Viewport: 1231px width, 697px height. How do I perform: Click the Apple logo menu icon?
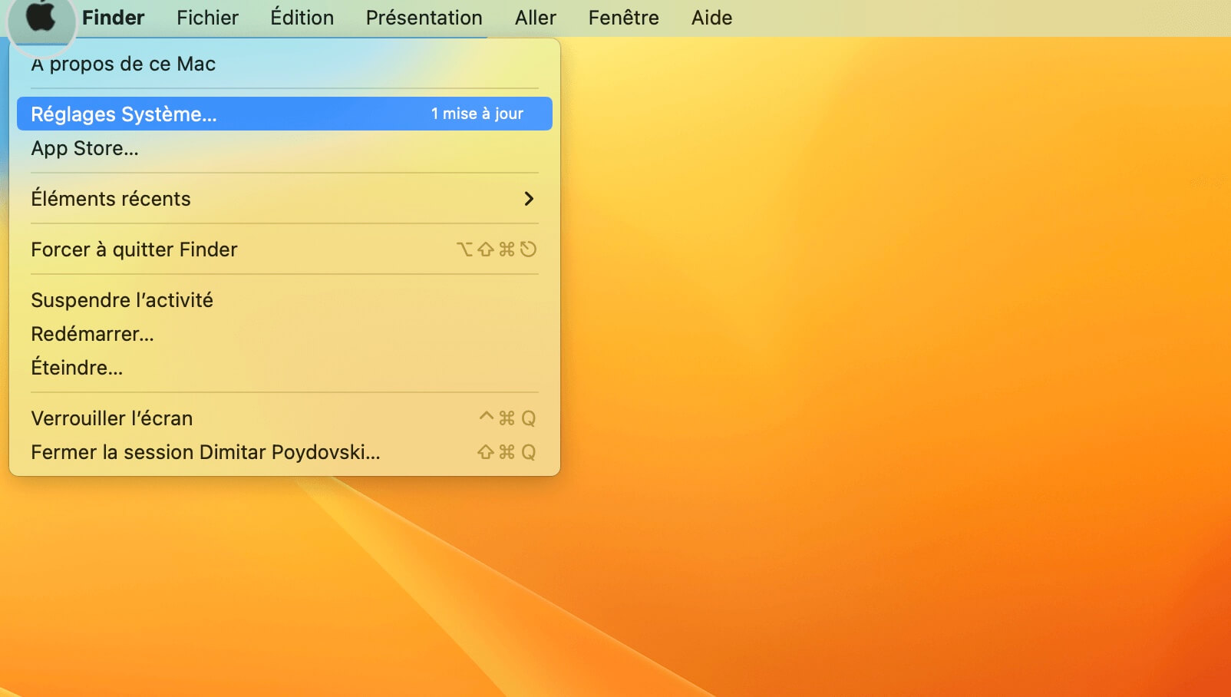point(41,17)
